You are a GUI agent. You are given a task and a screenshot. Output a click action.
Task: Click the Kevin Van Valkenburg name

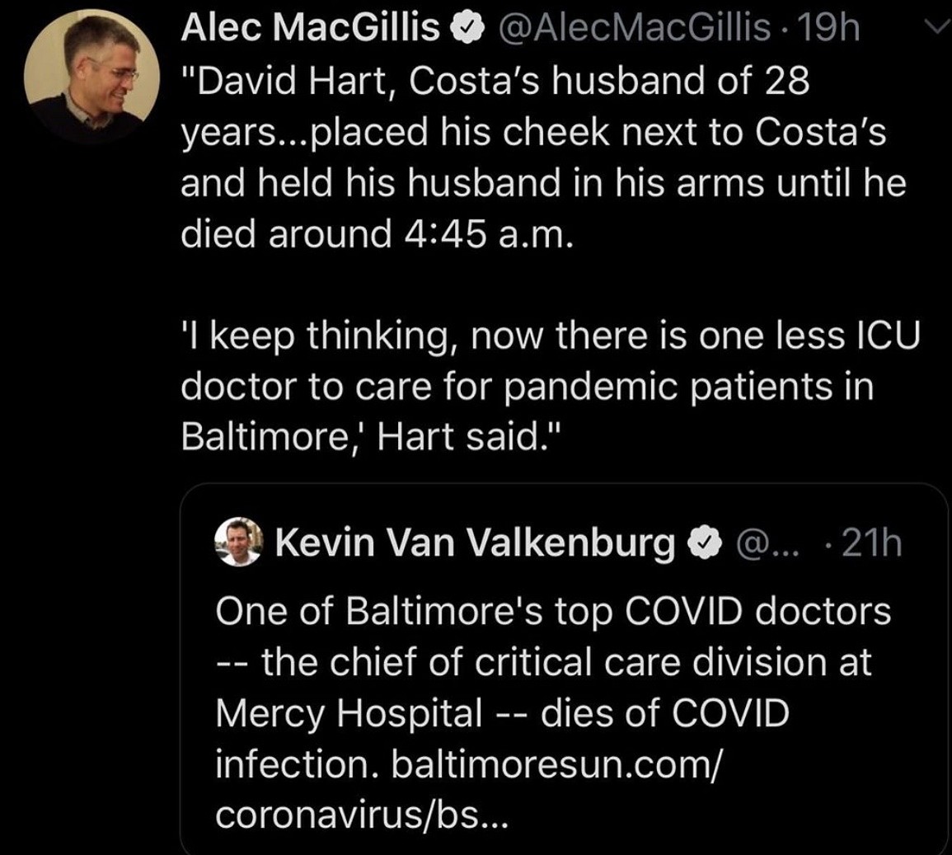(x=475, y=543)
